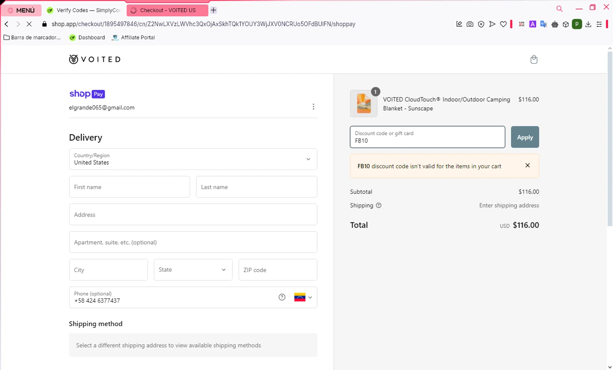Open the pinboard edit icon
Image resolution: width=613 pixels, height=370 pixels.
pos(459,24)
